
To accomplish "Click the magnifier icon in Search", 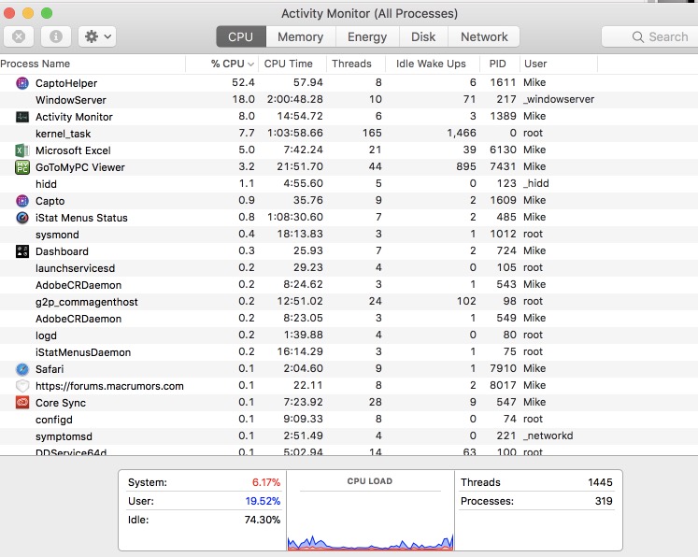I will coord(637,37).
